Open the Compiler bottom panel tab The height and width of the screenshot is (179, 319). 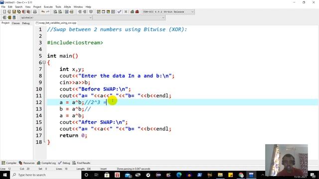9,163
